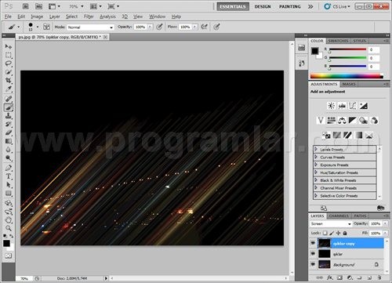392x283 pixels.
Task: Switch to the Design workspace
Action: pos(263,6)
